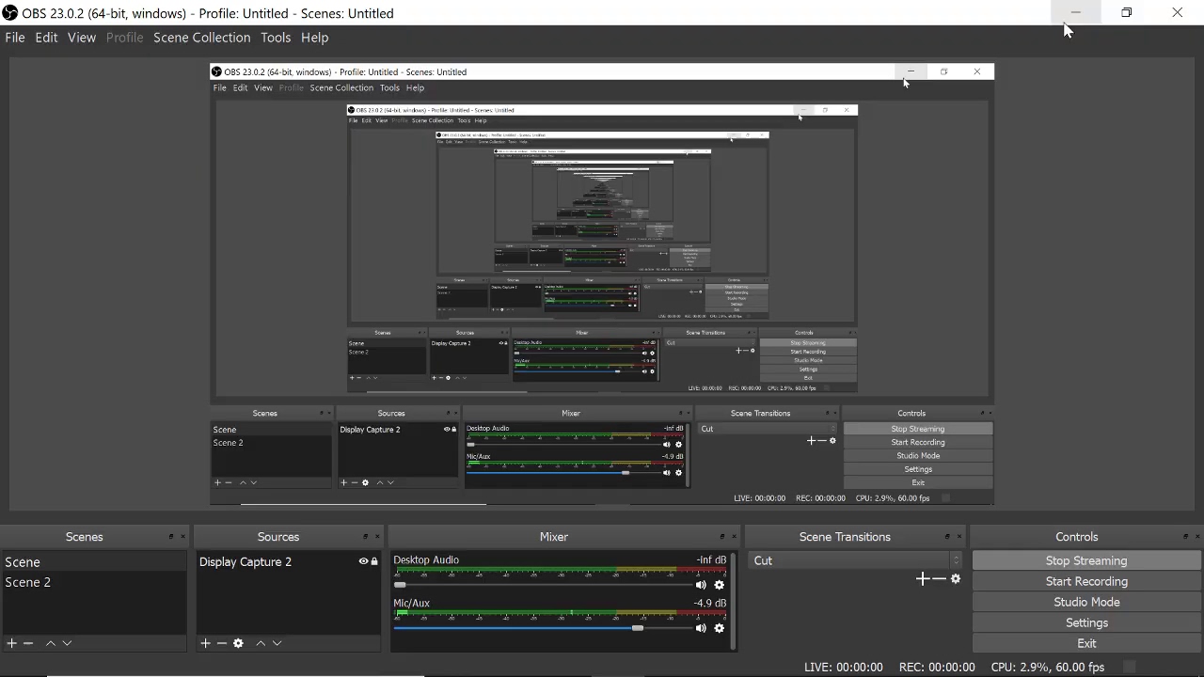This screenshot has width=1204, height=677.
Task: Click the Stop Streaming button
Action: (1086, 560)
